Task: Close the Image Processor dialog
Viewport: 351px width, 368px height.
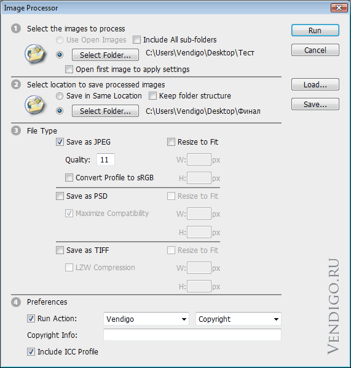Action: [x=339, y=8]
